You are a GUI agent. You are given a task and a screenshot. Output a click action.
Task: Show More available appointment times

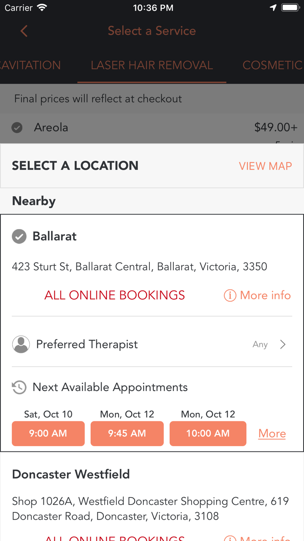click(272, 434)
